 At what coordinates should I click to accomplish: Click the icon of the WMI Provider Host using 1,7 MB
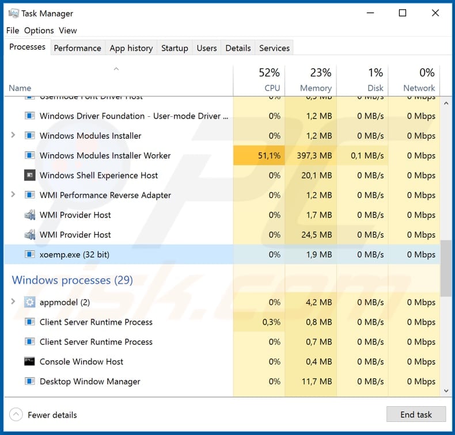point(29,215)
